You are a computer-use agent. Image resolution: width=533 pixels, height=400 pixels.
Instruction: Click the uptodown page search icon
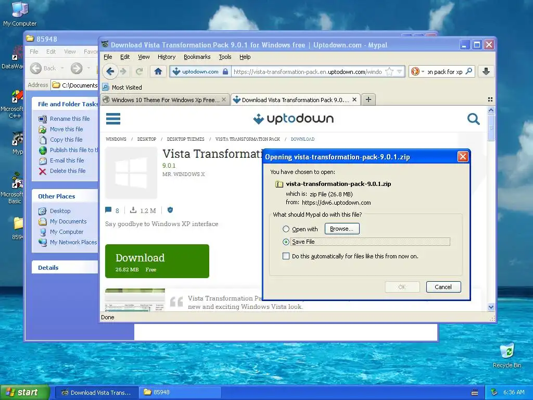click(473, 119)
